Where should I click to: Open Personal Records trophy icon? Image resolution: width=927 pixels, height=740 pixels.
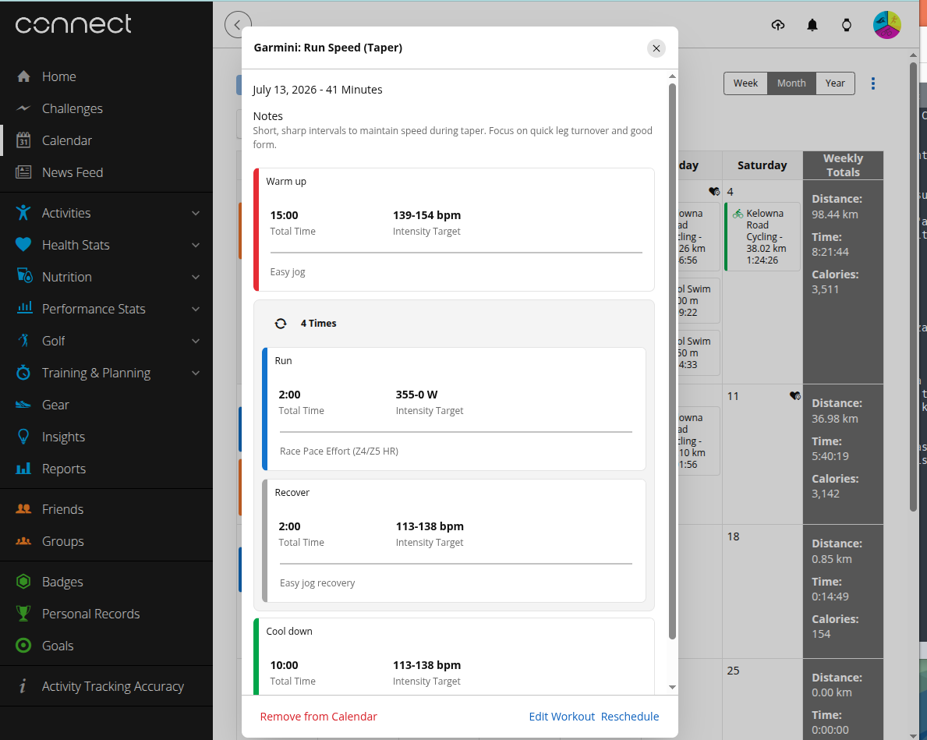pos(23,614)
